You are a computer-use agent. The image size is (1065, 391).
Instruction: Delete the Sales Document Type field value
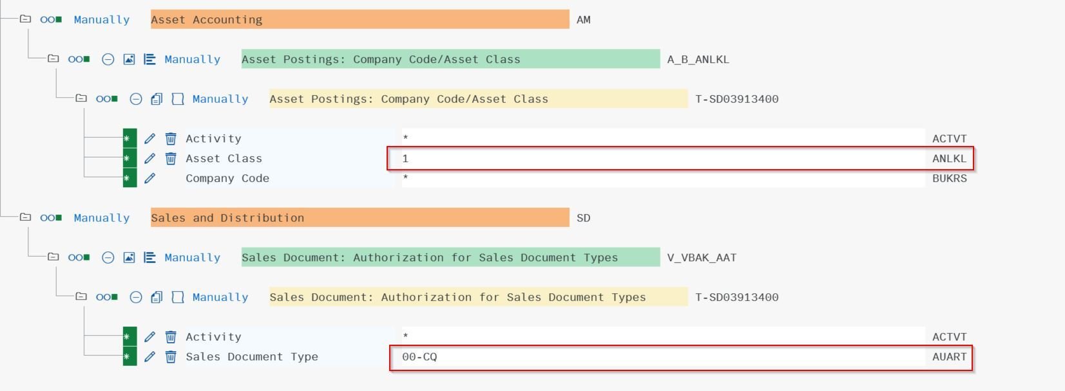[x=171, y=357]
